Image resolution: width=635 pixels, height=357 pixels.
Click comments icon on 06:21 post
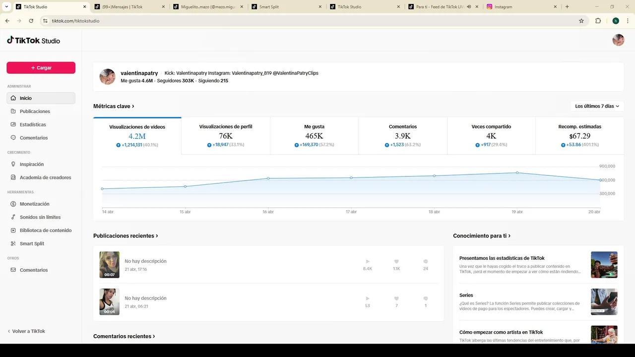point(426,298)
